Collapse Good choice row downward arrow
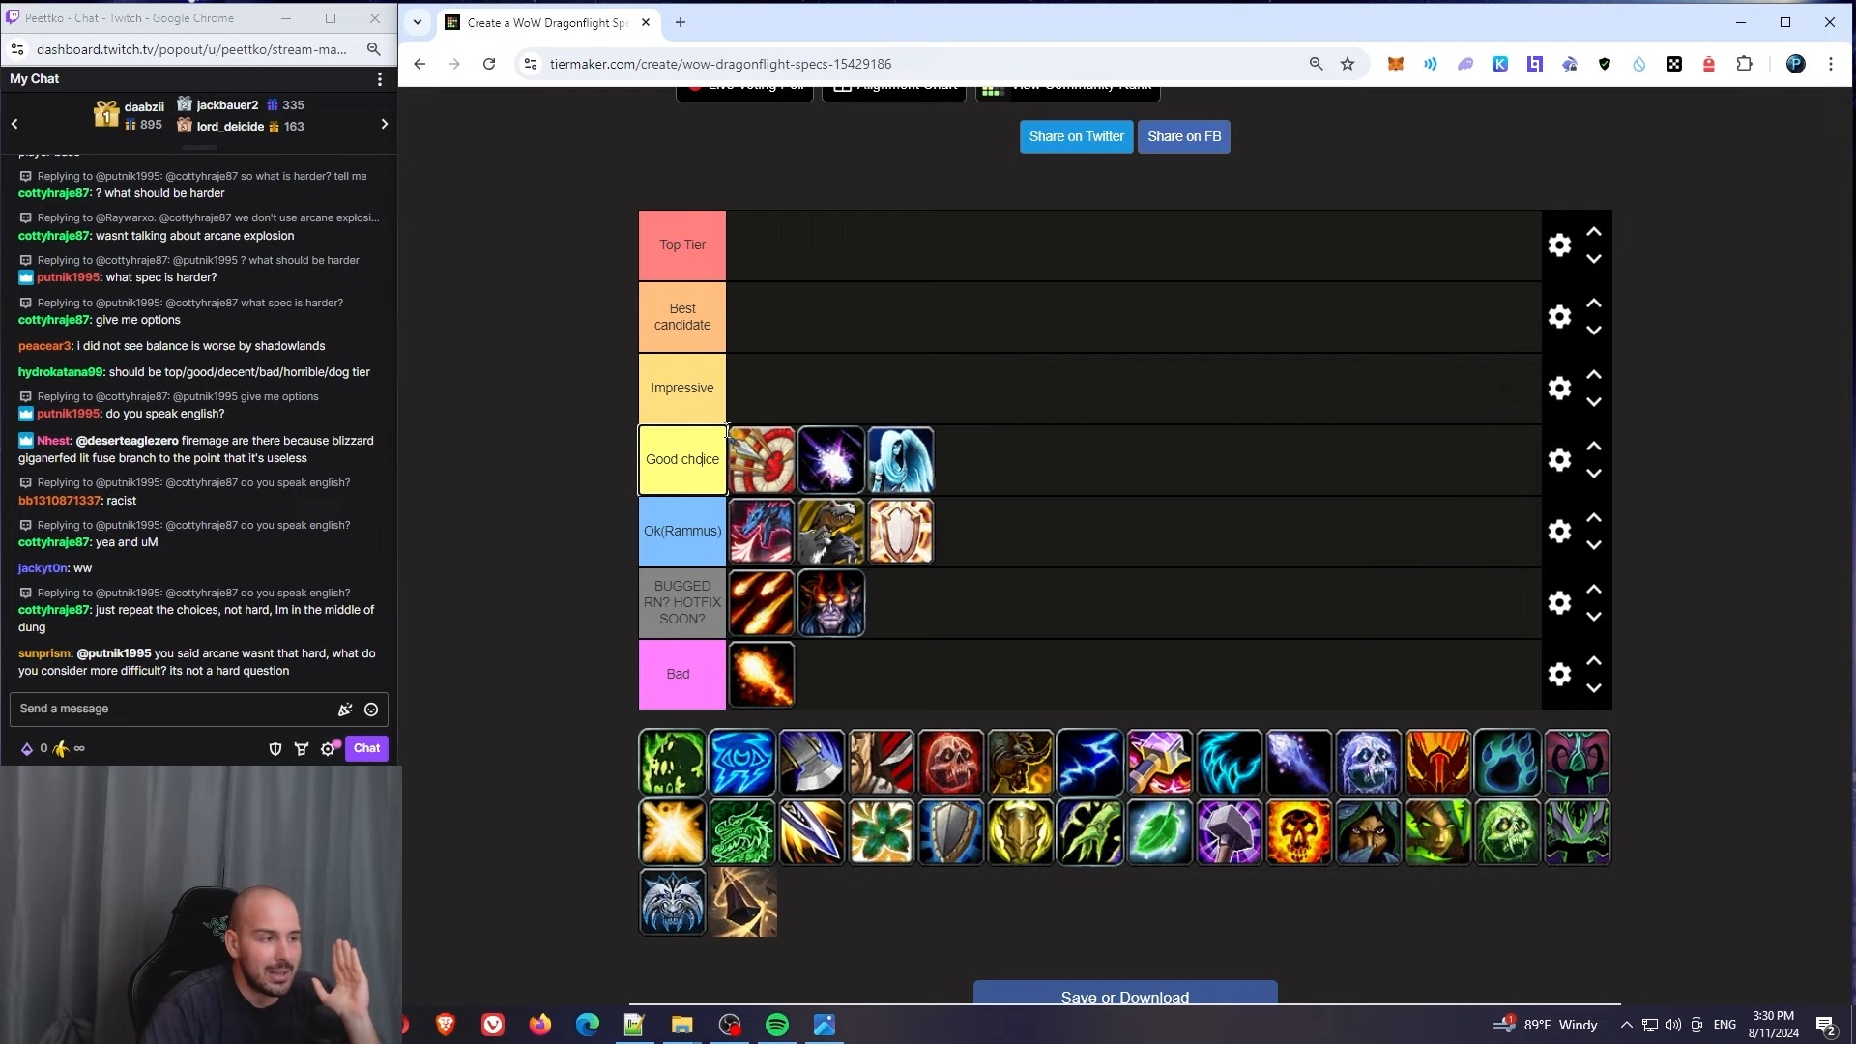The width and height of the screenshot is (1856, 1044). coord(1595,473)
